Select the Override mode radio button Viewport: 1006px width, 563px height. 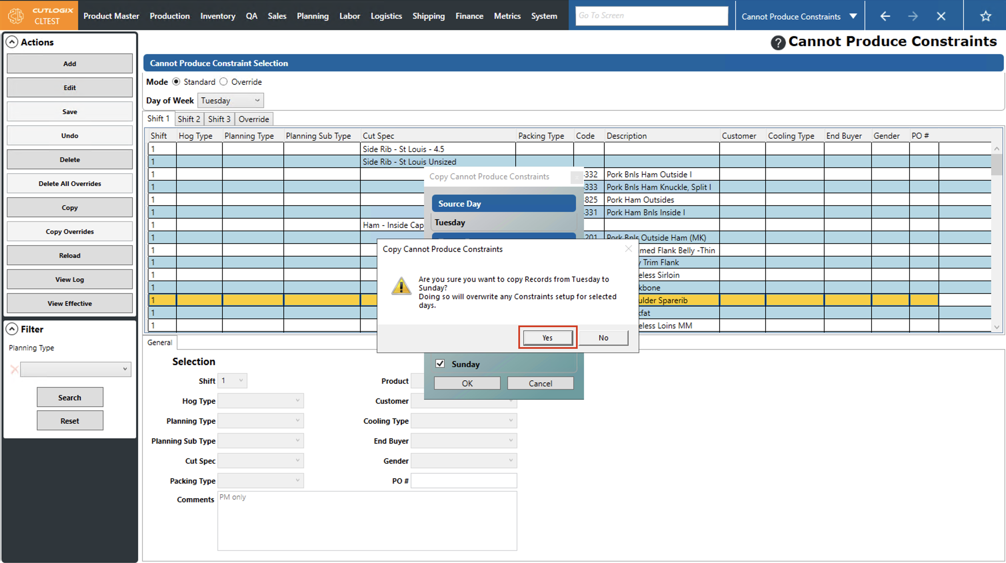pyautogui.click(x=223, y=82)
